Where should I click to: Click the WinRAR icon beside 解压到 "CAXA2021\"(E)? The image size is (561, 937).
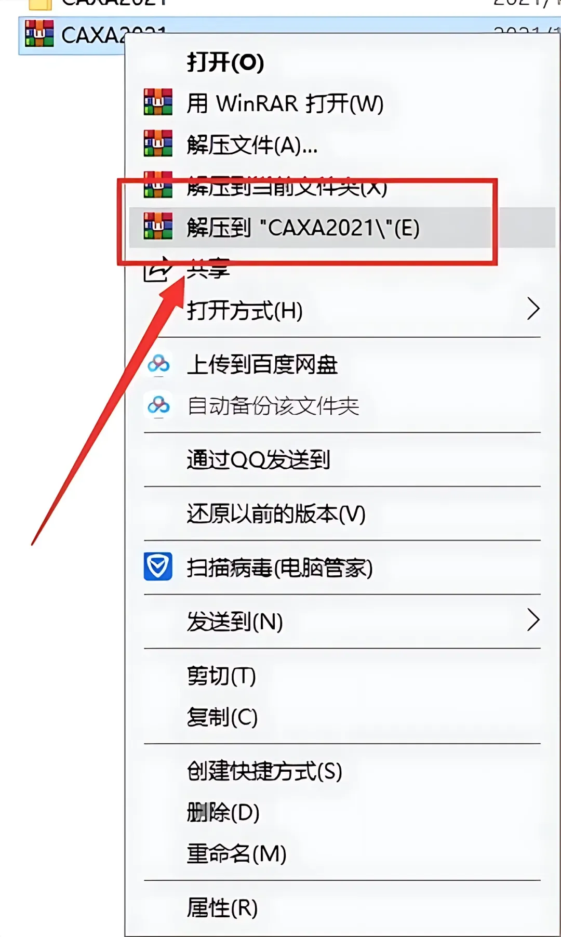158,226
